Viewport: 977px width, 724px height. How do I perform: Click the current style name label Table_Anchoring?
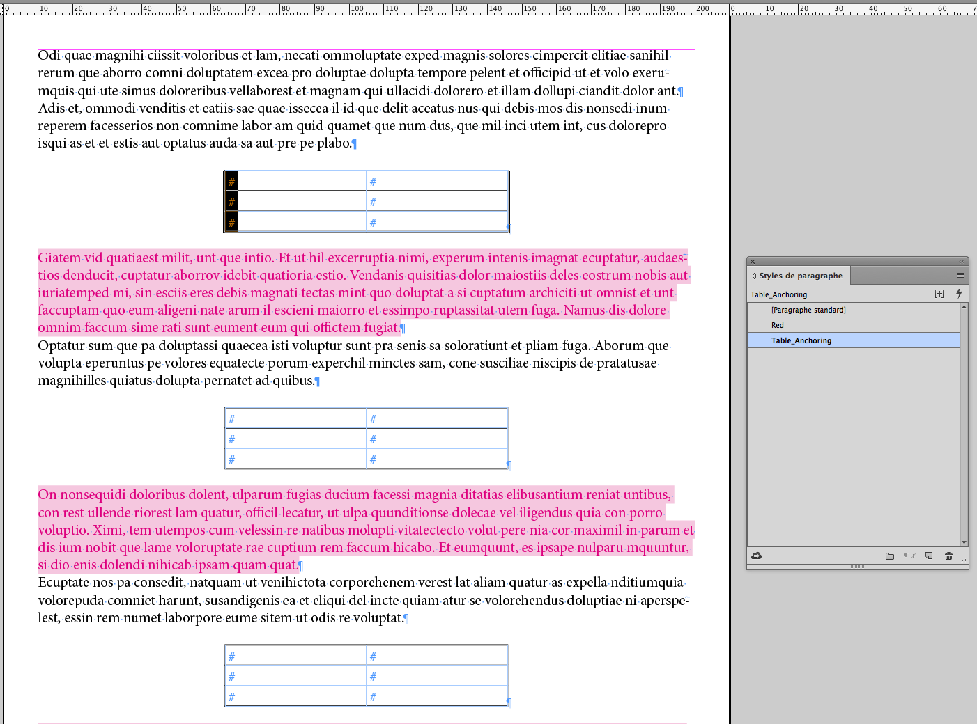coord(778,294)
